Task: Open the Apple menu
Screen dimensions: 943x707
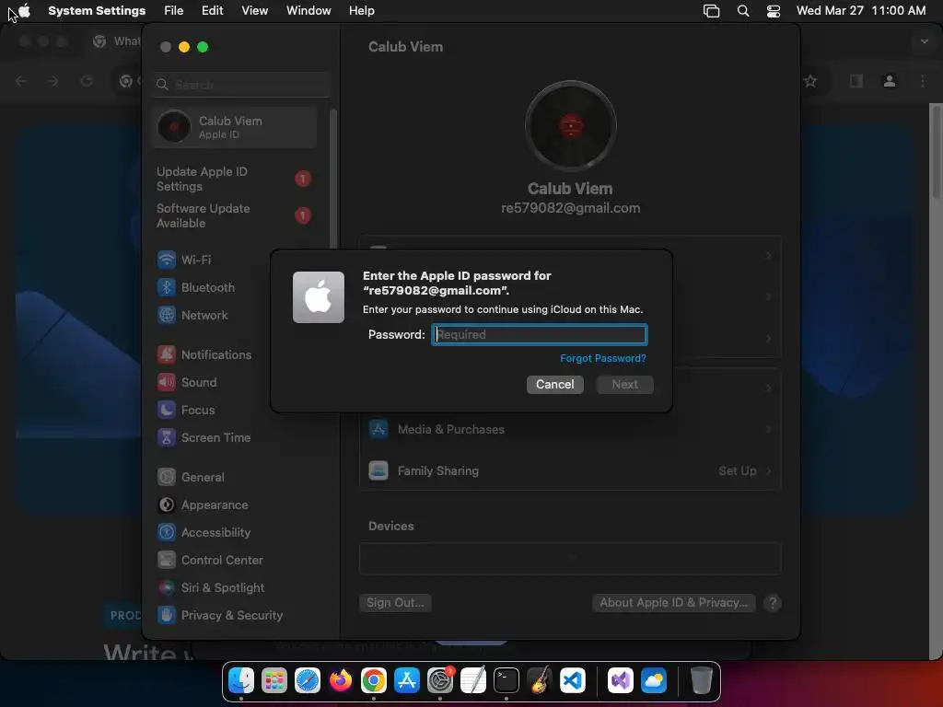Action: tap(24, 10)
